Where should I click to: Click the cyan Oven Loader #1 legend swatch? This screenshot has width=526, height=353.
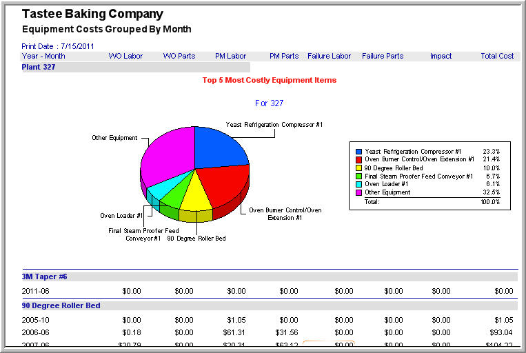358,184
